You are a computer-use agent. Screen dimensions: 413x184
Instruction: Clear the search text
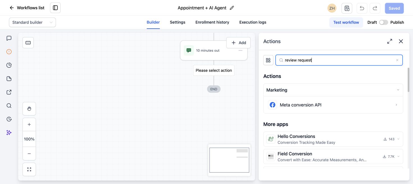[x=397, y=60]
